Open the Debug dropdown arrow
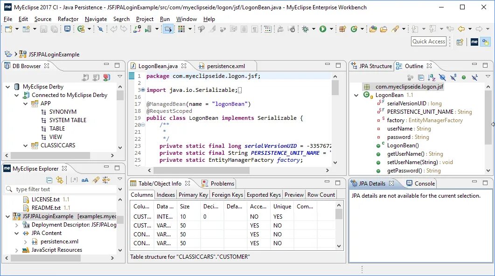 click(314, 29)
